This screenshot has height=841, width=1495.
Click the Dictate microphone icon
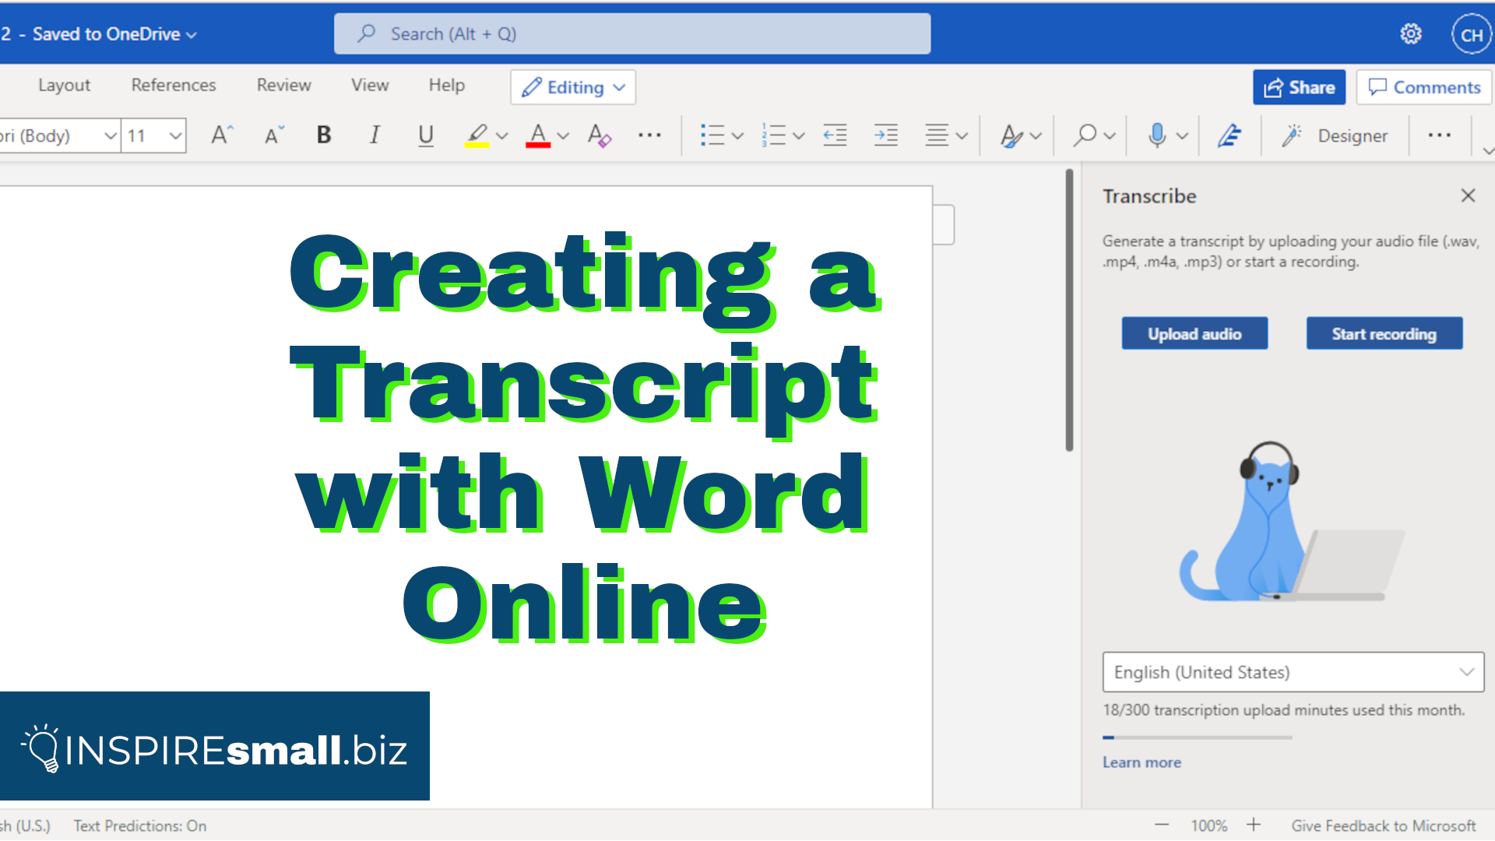click(1157, 135)
